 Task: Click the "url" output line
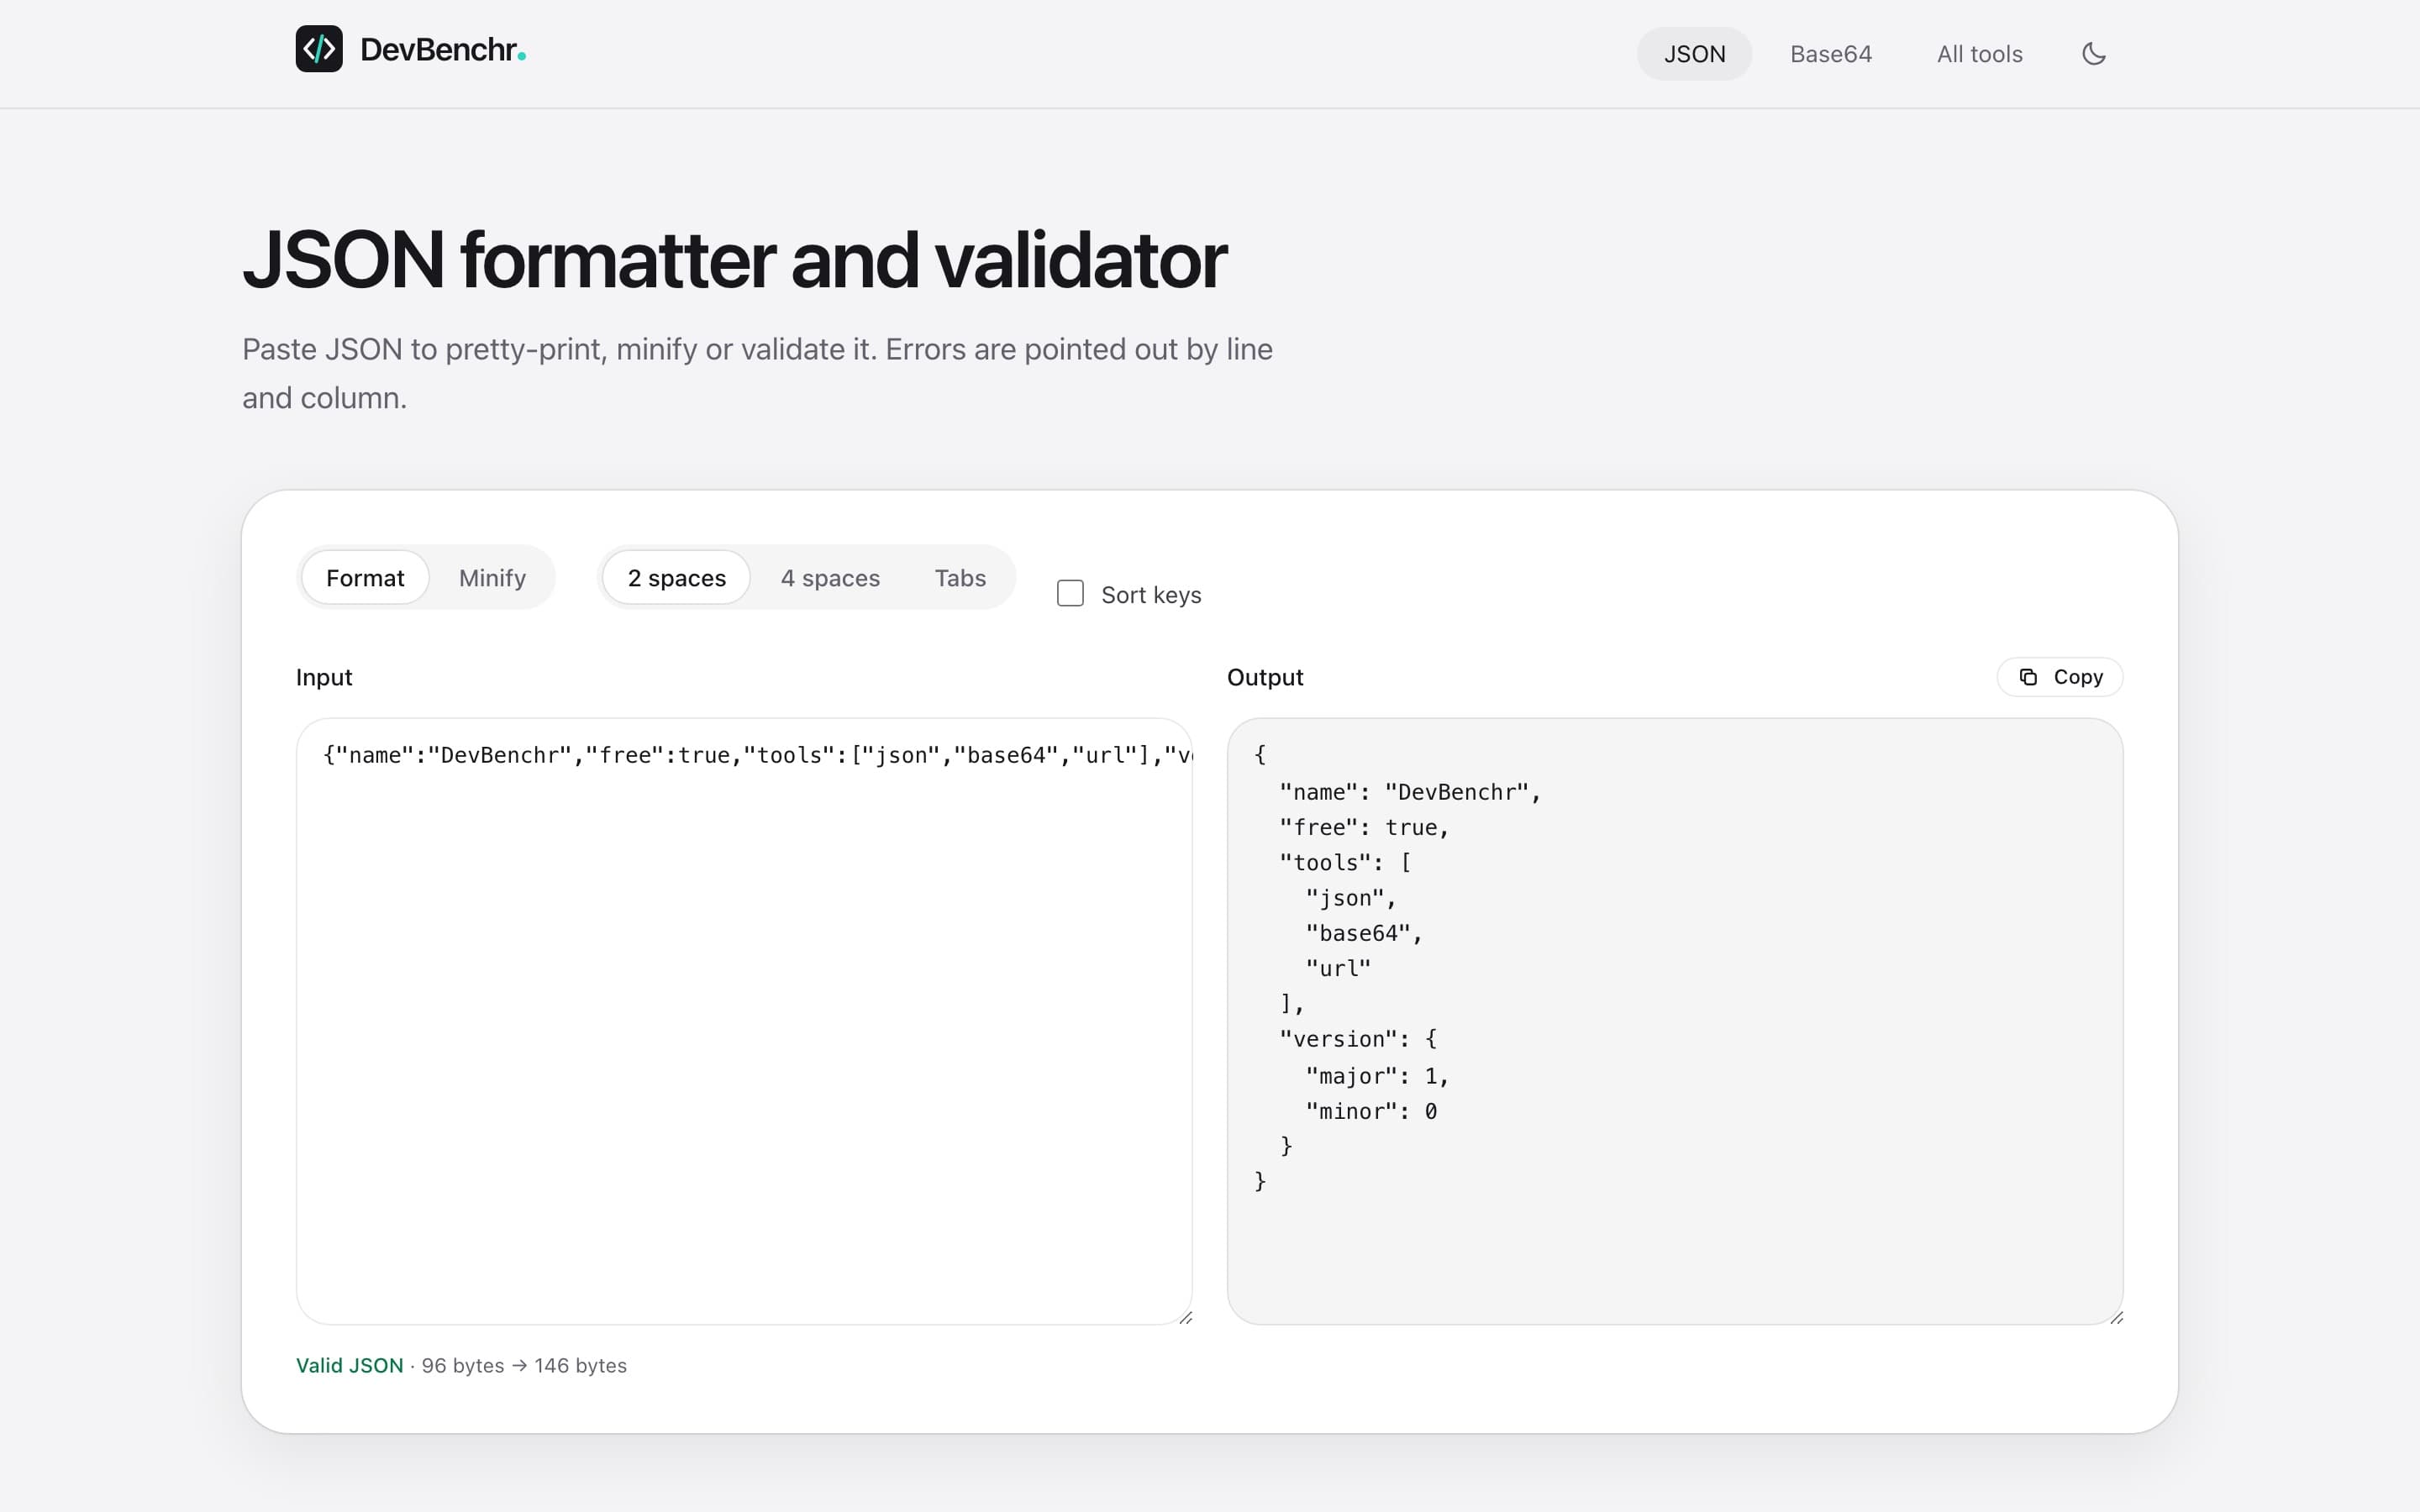(1338, 968)
